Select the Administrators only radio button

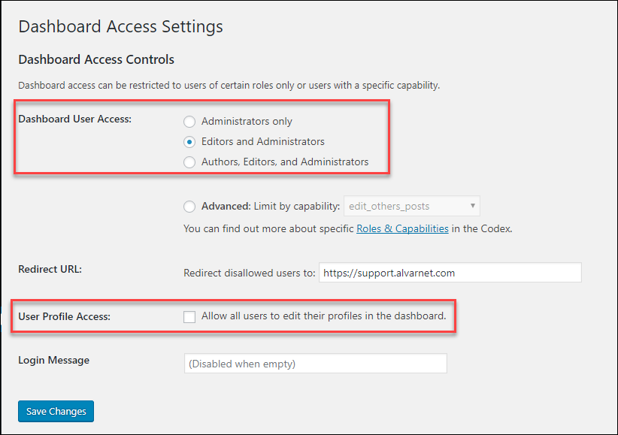pos(189,122)
